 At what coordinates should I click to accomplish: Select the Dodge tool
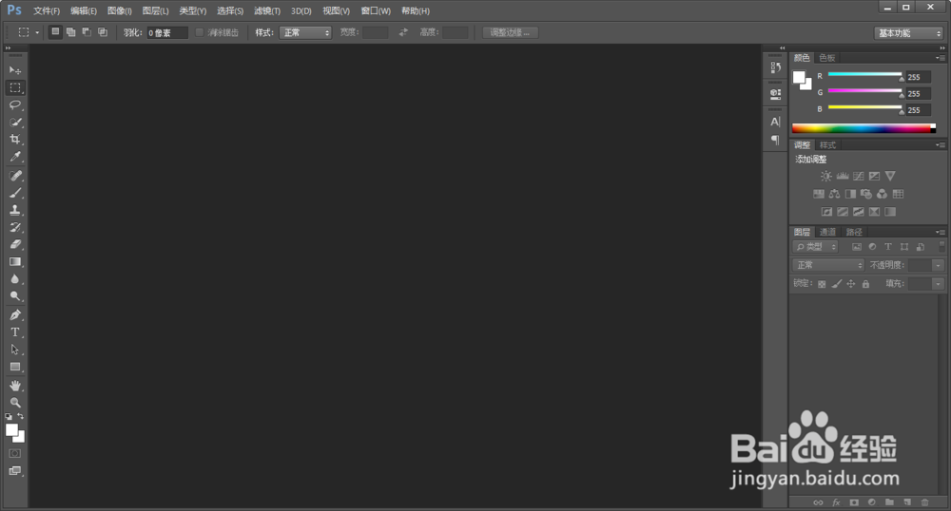15,296
